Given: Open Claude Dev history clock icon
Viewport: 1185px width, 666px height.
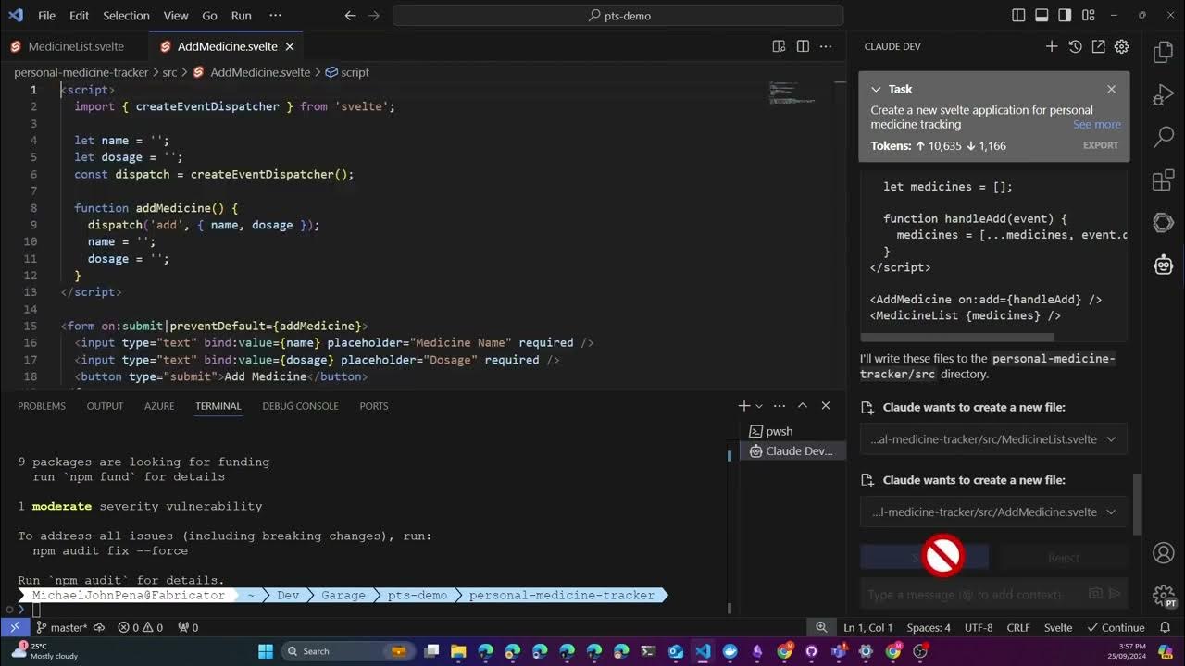Looking at the screenshot, I should click(x=1075, y=46).
